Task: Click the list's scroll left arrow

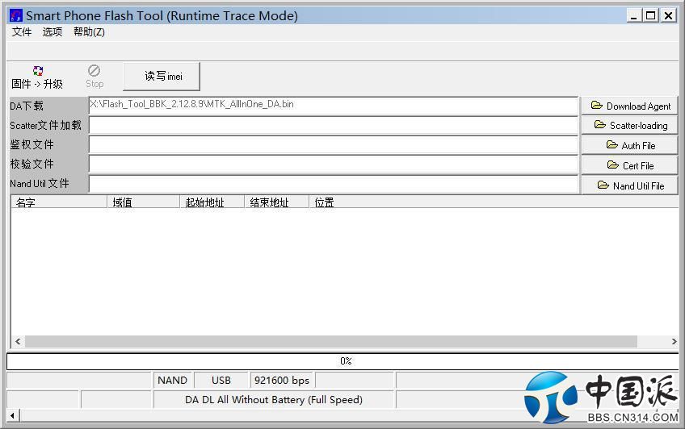Action: click(x=18, y=341)
